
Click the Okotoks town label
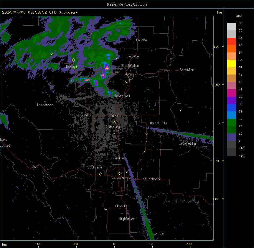point(121,206)
